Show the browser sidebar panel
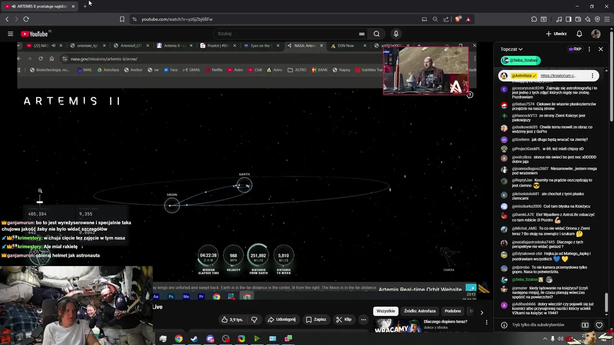Screen dimensions: 614x345 point(568,19)
